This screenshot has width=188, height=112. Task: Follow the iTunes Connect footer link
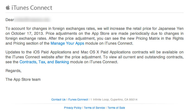coord(78,99)
